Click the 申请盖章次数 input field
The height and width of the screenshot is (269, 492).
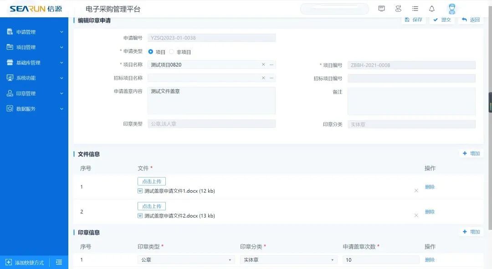pos(381,260)
